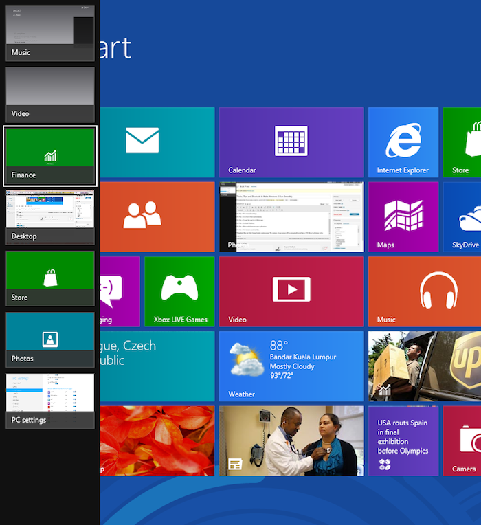Switch to the Video app in switcher

(50, 94)
